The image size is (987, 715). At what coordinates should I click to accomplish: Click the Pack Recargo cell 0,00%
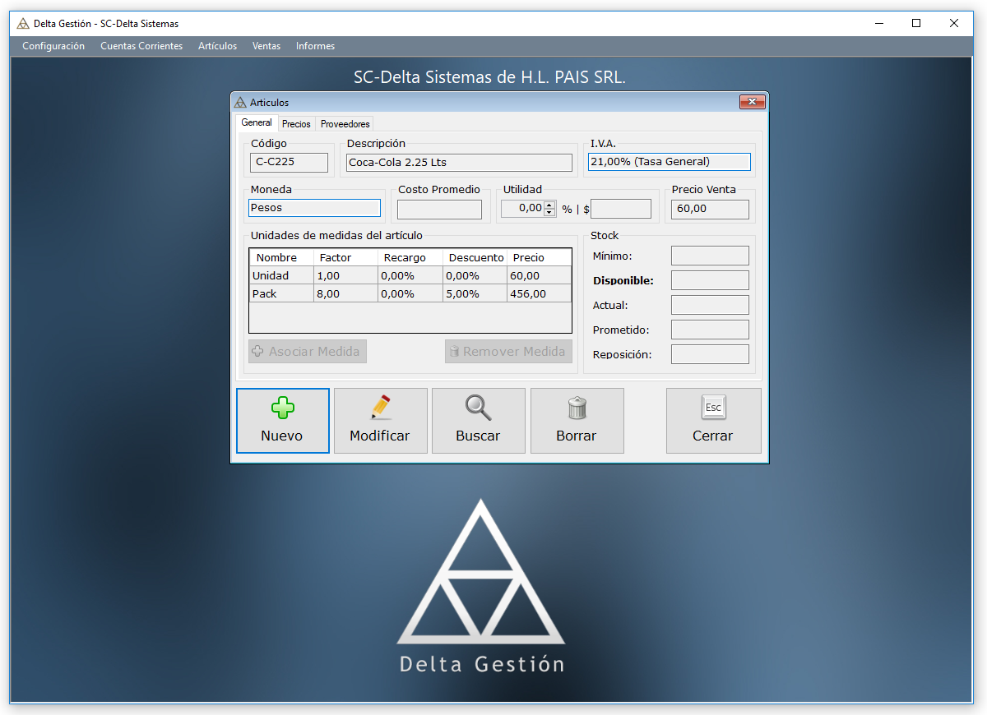pos(410,293)
